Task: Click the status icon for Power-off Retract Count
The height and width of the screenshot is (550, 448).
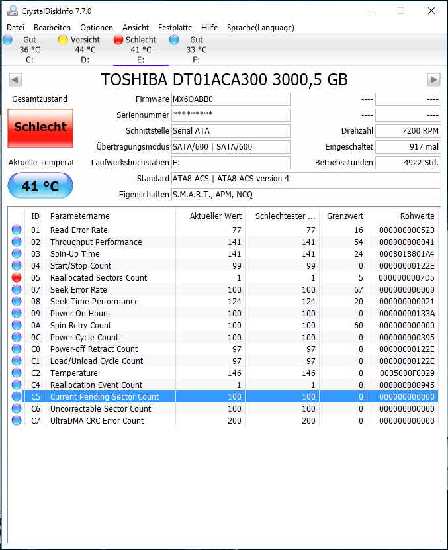Action: pos(17,349)
